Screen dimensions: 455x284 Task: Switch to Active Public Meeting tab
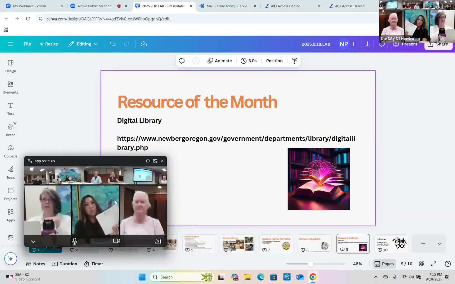95,6
